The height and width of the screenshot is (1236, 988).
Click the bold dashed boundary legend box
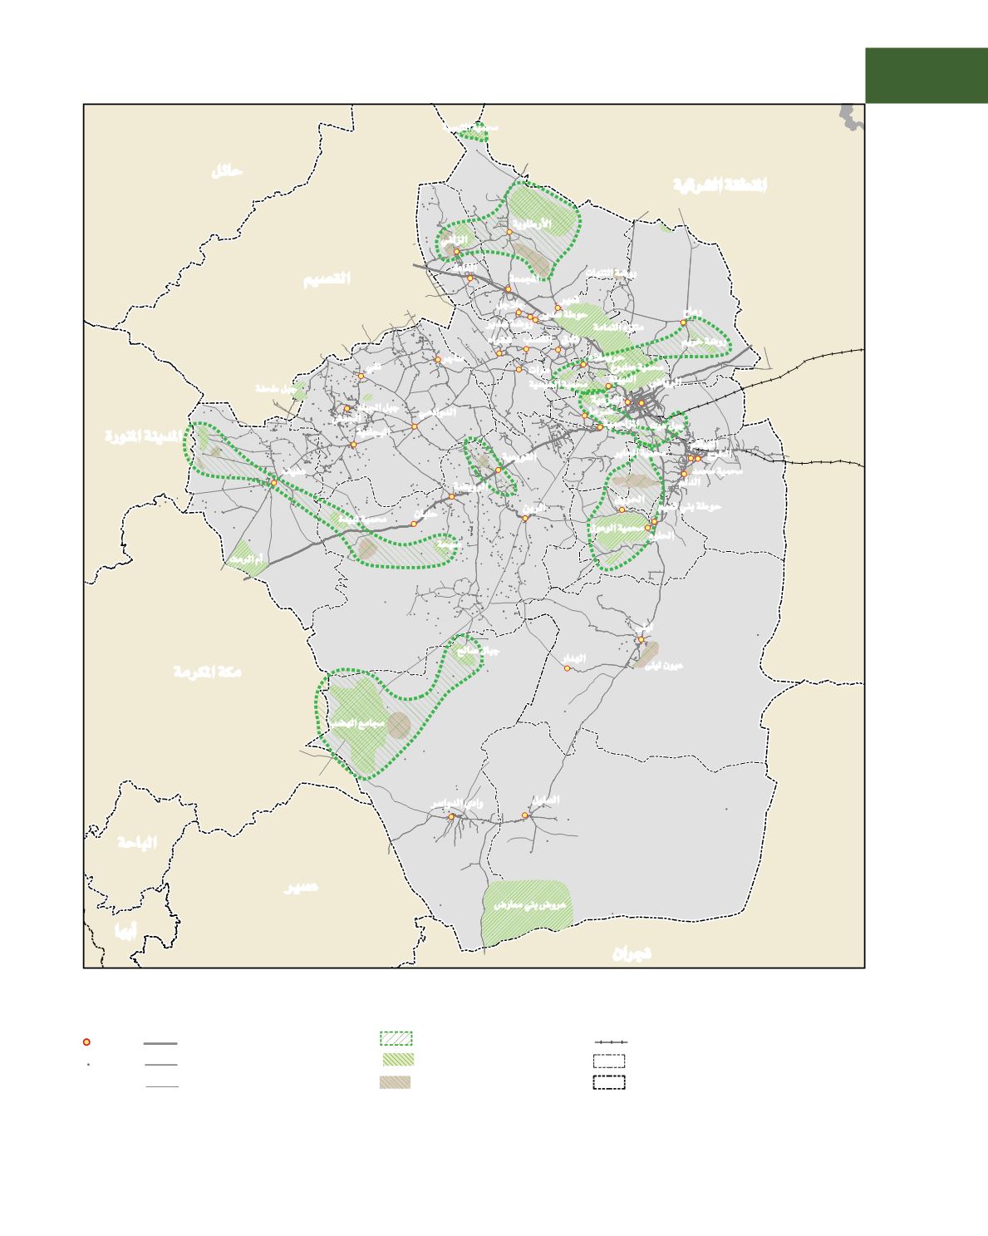tap(609, 1082)
